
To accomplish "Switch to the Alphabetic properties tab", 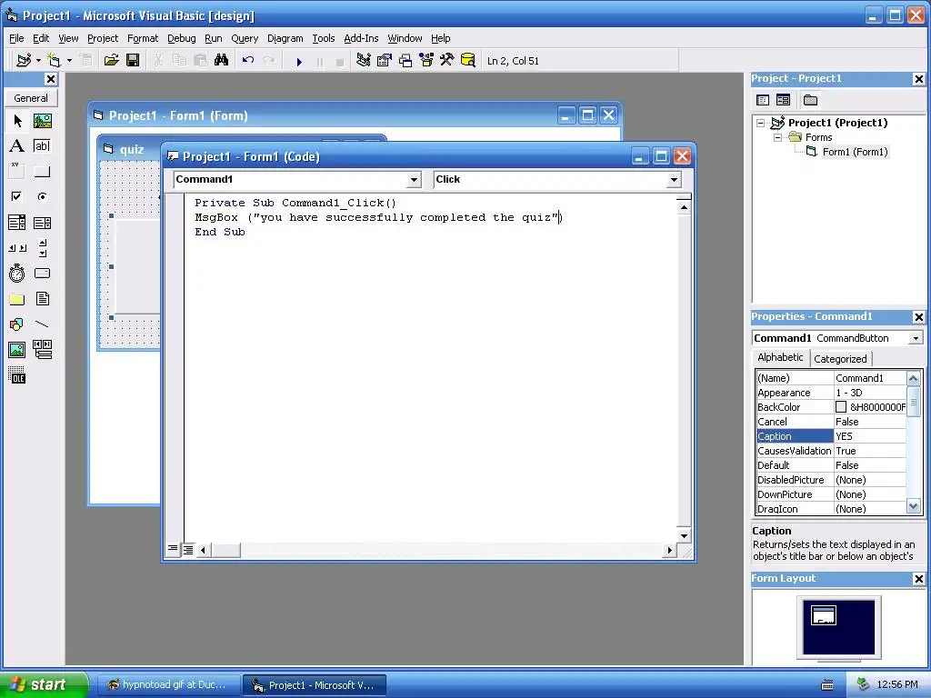I will pyautogui.click(x=780, y=357).
